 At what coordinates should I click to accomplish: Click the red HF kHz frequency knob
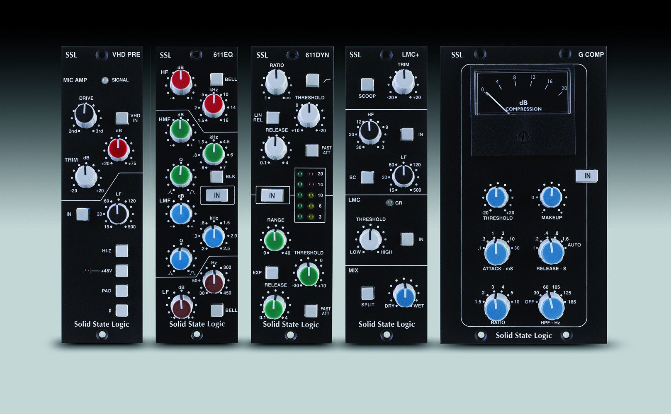(x=214, y=105)
